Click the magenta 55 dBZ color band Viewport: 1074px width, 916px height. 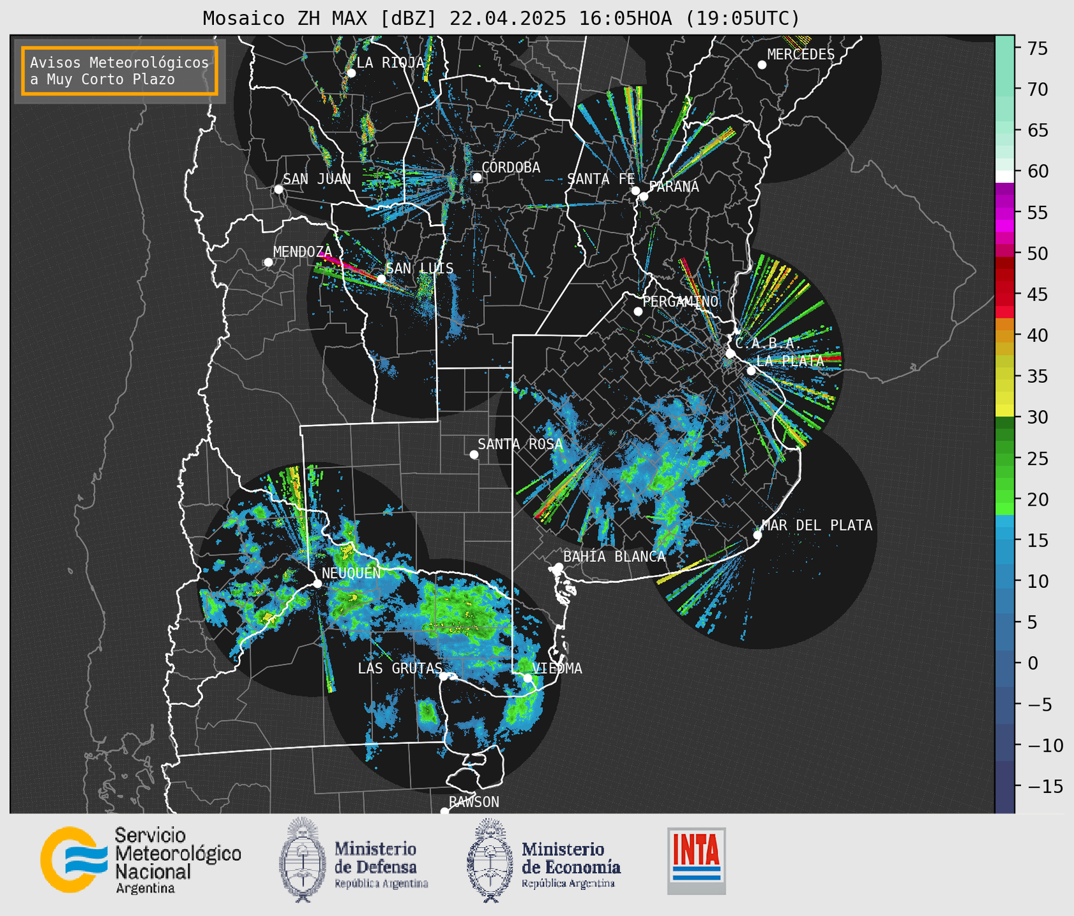1005,213
